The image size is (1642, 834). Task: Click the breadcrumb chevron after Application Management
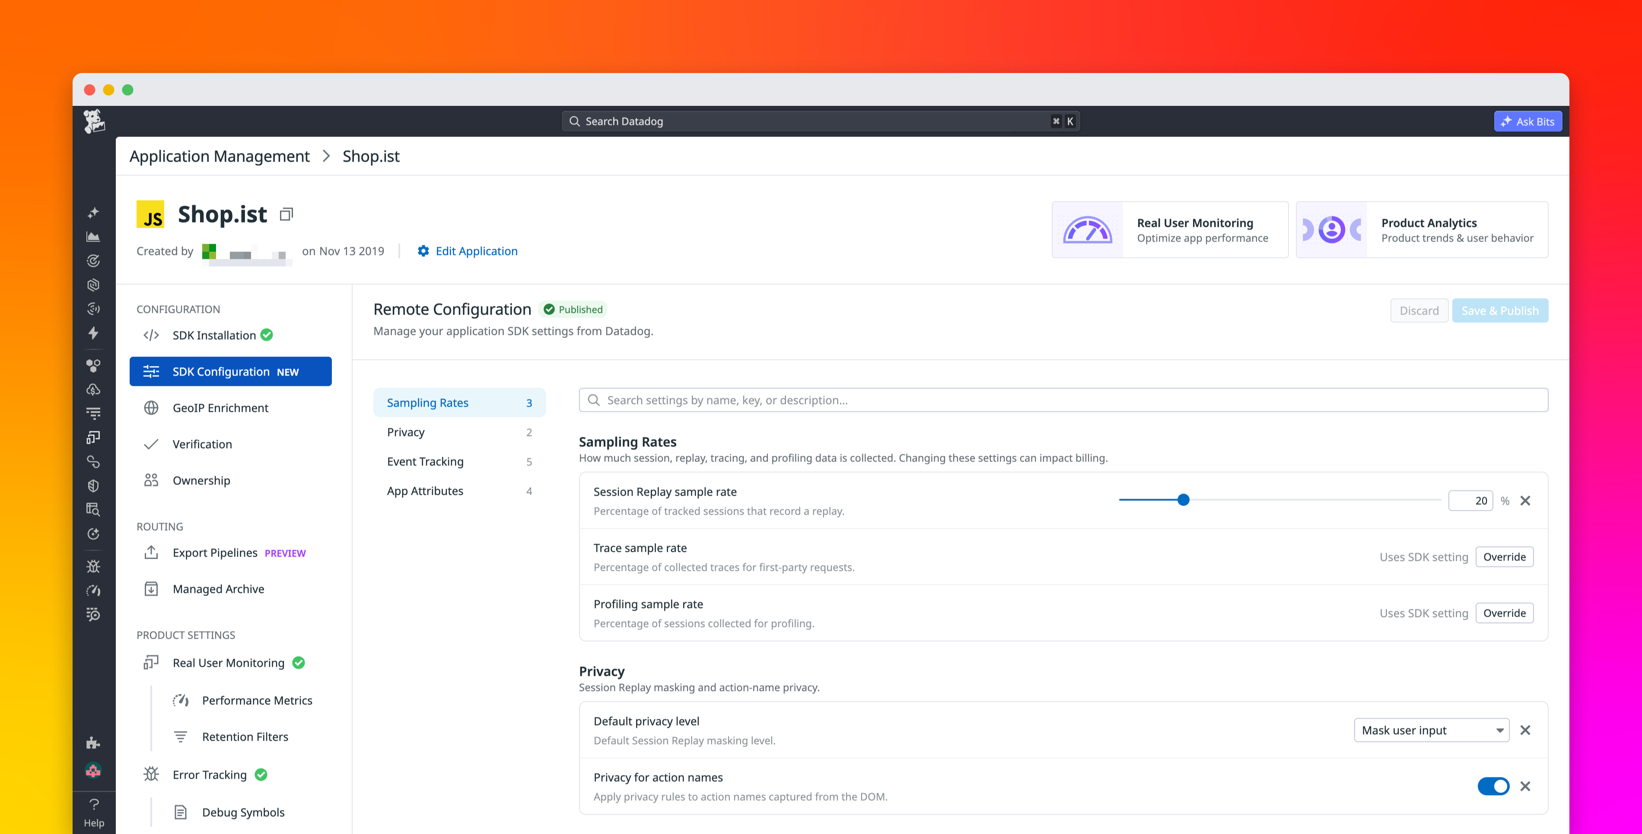click(326, 156)
